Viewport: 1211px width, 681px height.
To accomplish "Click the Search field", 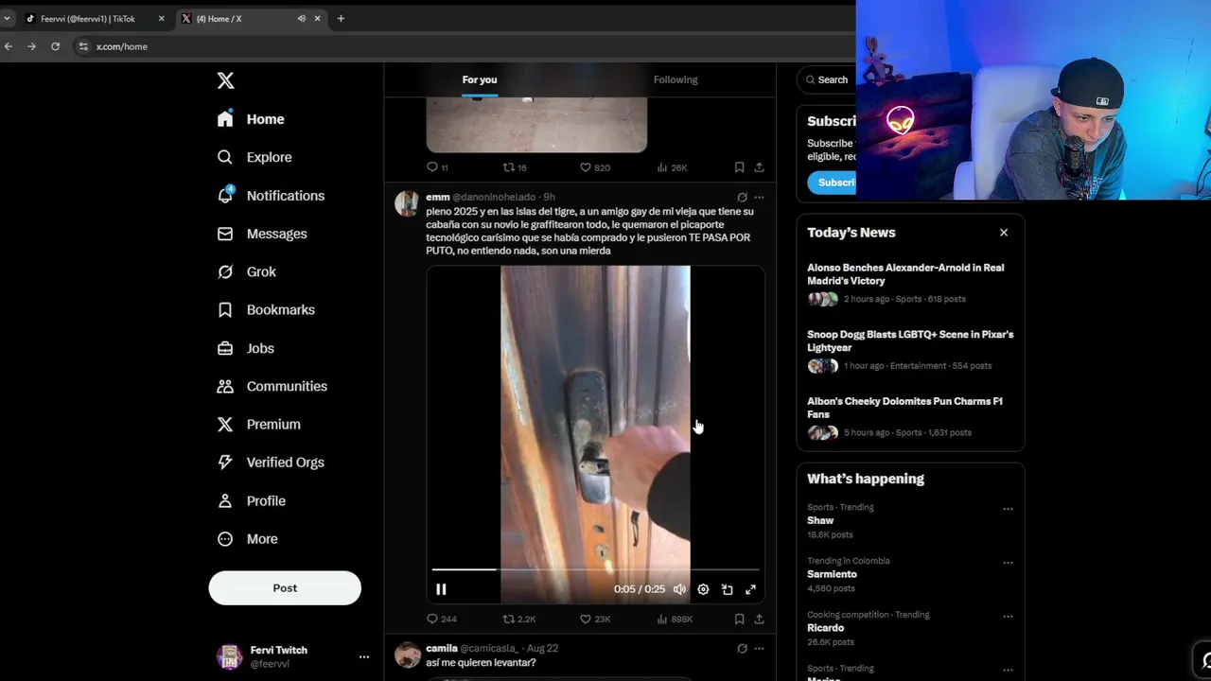I will click(x=826, y=79).
